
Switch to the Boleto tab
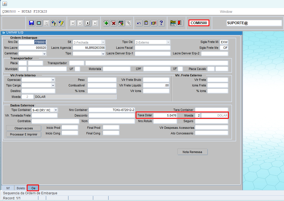tap(21, 188)
